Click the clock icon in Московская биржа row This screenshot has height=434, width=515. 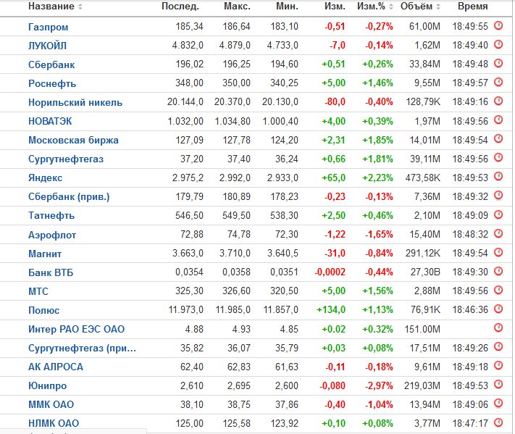[498, 138]
